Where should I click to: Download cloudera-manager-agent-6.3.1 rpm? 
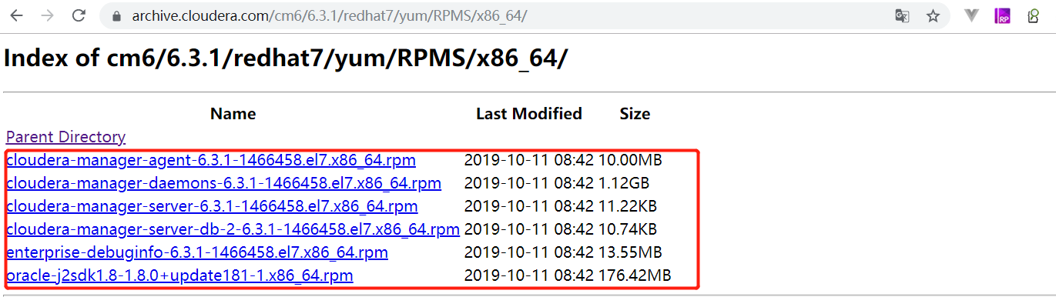(x=211, y=161)
